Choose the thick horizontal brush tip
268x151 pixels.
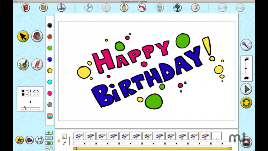tap(27, 91)
